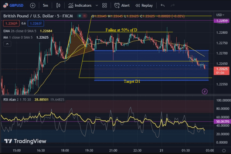Click the RSI secondary value 19.64825
This screenshot has width=231, height=154.
[57, 99]
